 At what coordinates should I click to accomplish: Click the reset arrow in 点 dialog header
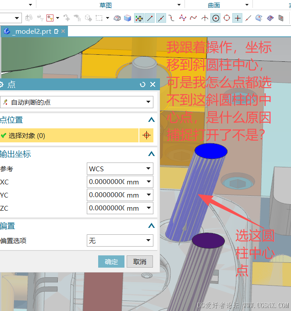(x=142, y=85)
